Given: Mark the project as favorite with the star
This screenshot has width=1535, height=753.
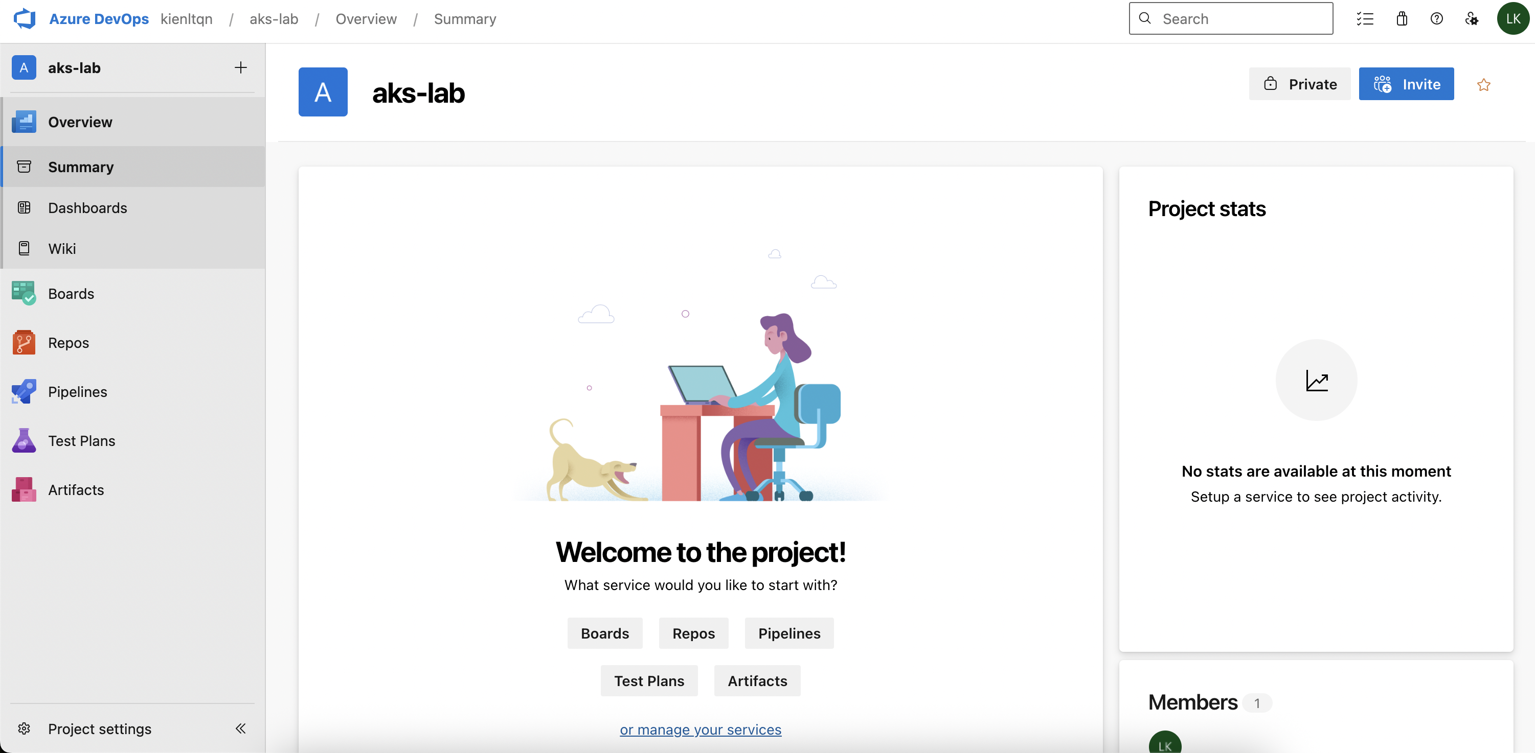Looking at the screenshot, I should point(1484,84).
